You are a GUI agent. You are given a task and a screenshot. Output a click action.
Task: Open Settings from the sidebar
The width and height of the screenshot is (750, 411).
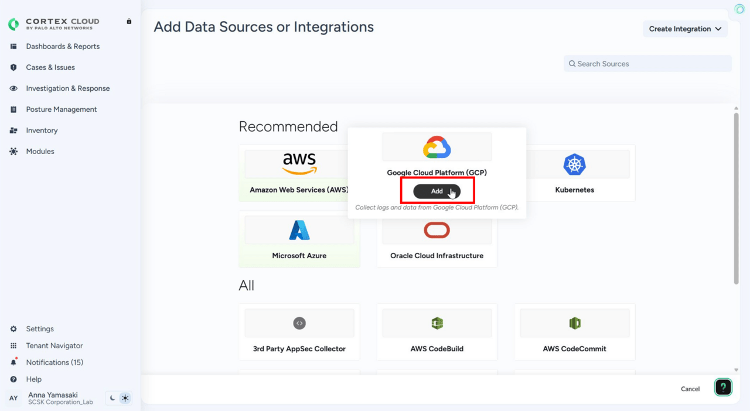40,329
